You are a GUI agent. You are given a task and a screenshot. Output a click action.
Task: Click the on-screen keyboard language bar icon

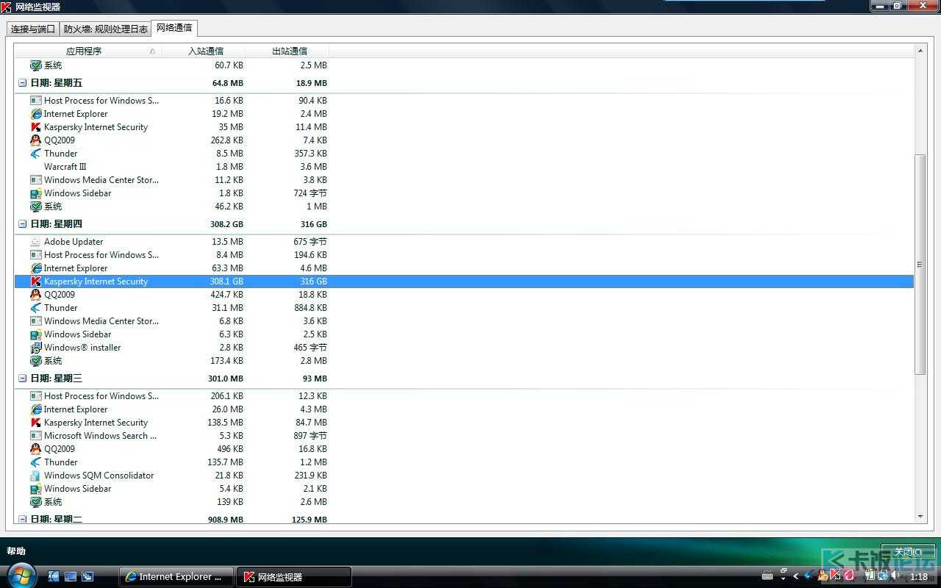click(x=768, y=576)
